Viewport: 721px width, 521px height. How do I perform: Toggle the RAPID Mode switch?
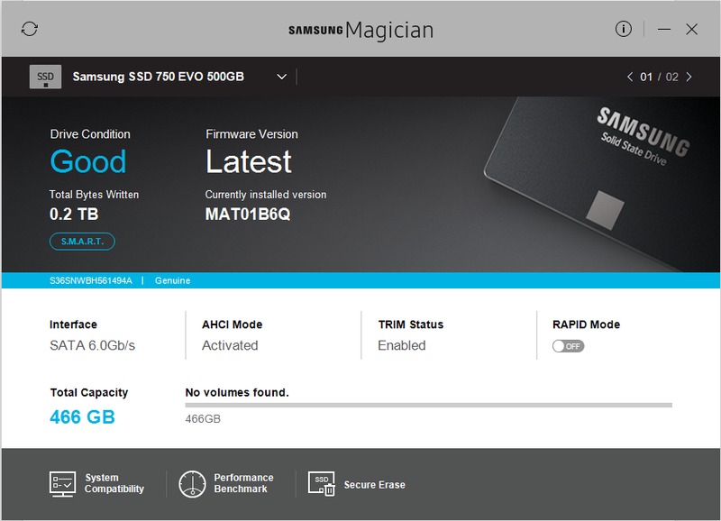coord(568,346)
